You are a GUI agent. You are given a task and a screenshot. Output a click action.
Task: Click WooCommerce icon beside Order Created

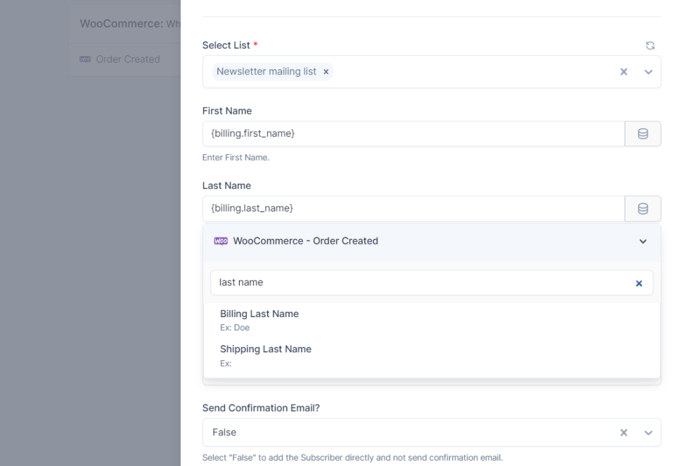(85, 59)
